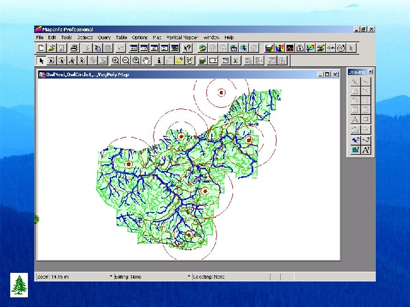Open the Text Style dialog icon
The image size is (410, 307).
(x=366, y=150)
